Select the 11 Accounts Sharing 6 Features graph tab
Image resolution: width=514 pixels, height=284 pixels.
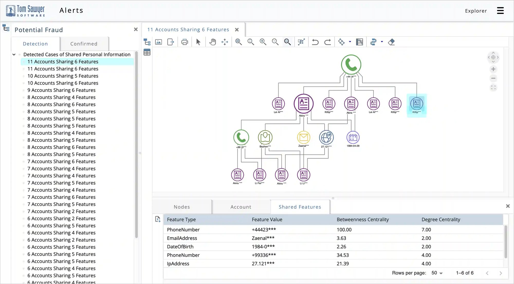coord(188,30)
